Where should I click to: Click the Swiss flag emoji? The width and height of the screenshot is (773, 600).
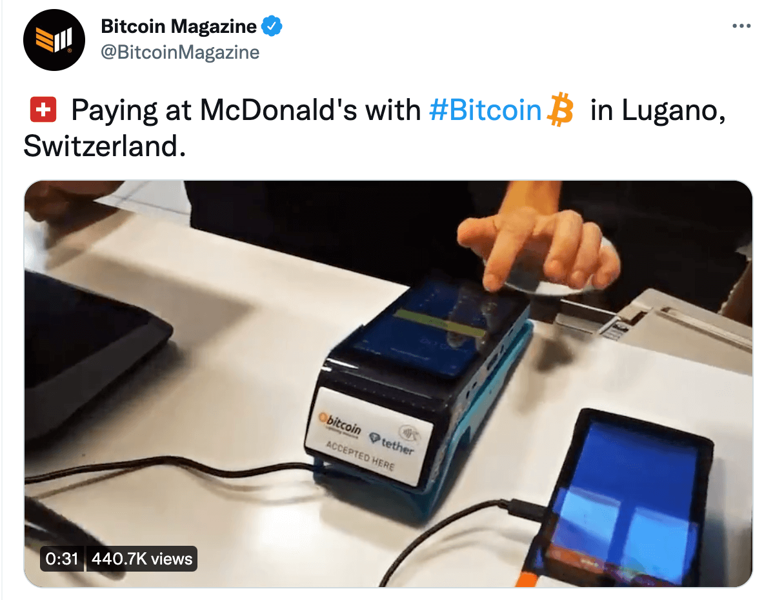[x=43, y=110]
